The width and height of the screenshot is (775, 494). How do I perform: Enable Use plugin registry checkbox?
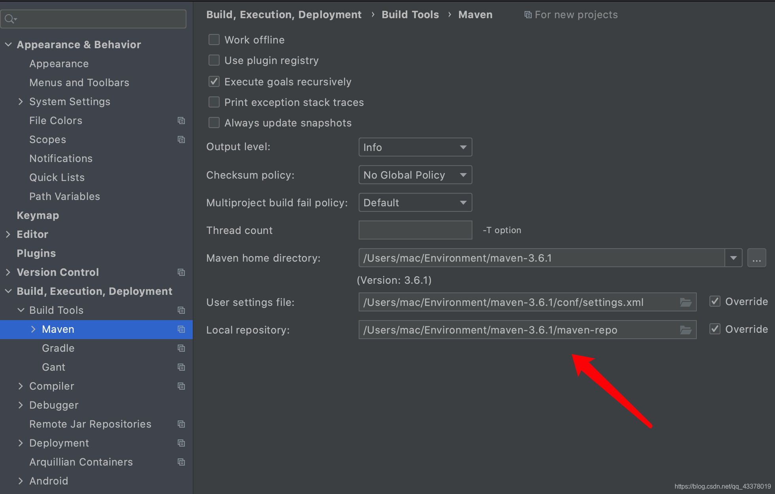point(214,60)
